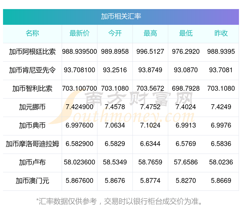Click the 加币典币 row name

[x=32, y=125]
